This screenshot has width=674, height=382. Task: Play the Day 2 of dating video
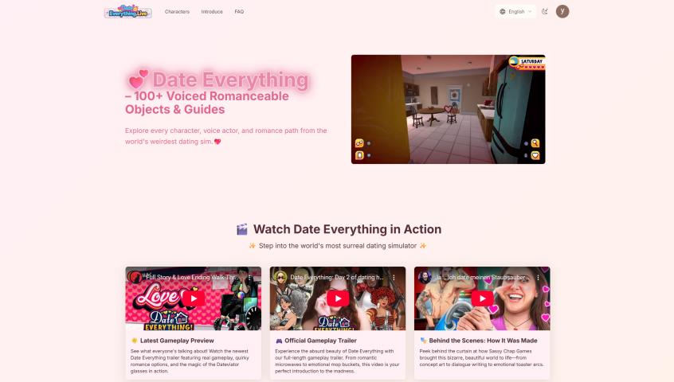[338, 298]
